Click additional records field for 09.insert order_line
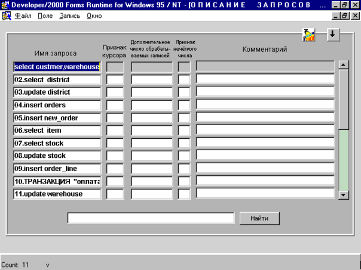The width and height of the screenshot is (361, 270). [152, 169]
